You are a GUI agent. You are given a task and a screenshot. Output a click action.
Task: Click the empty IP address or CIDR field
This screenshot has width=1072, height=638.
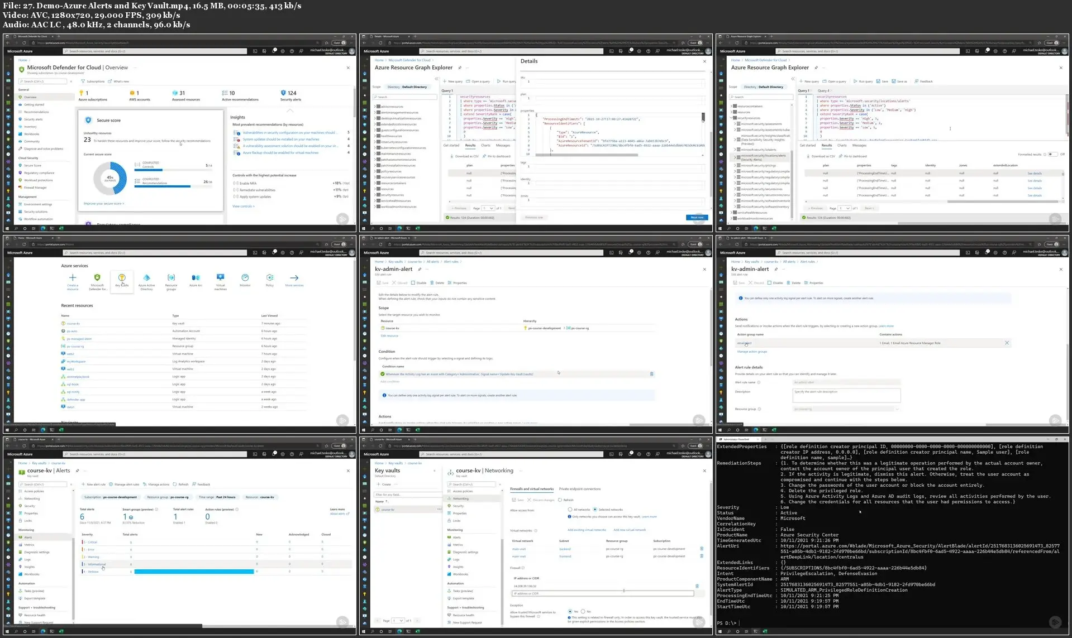tap(603, 593)
